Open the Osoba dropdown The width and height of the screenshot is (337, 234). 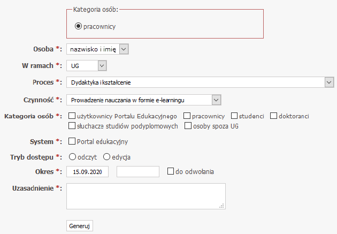pyautogui.click(x=98, y=49)
